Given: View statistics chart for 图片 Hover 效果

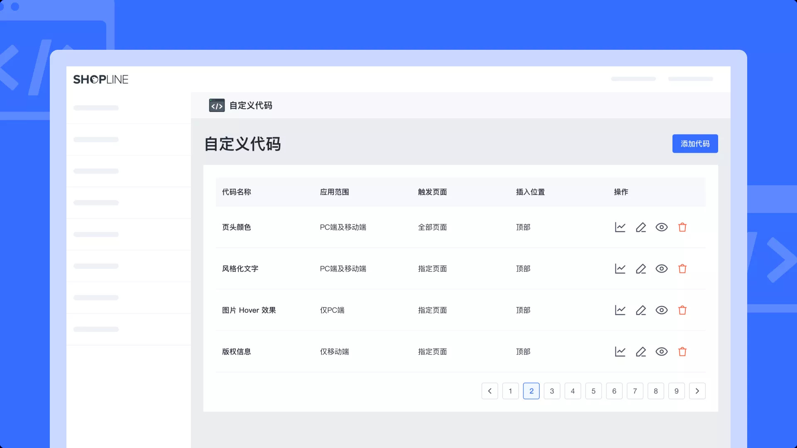Looking at the screenshot, I should pyautogui.click(x=620, y=310).
